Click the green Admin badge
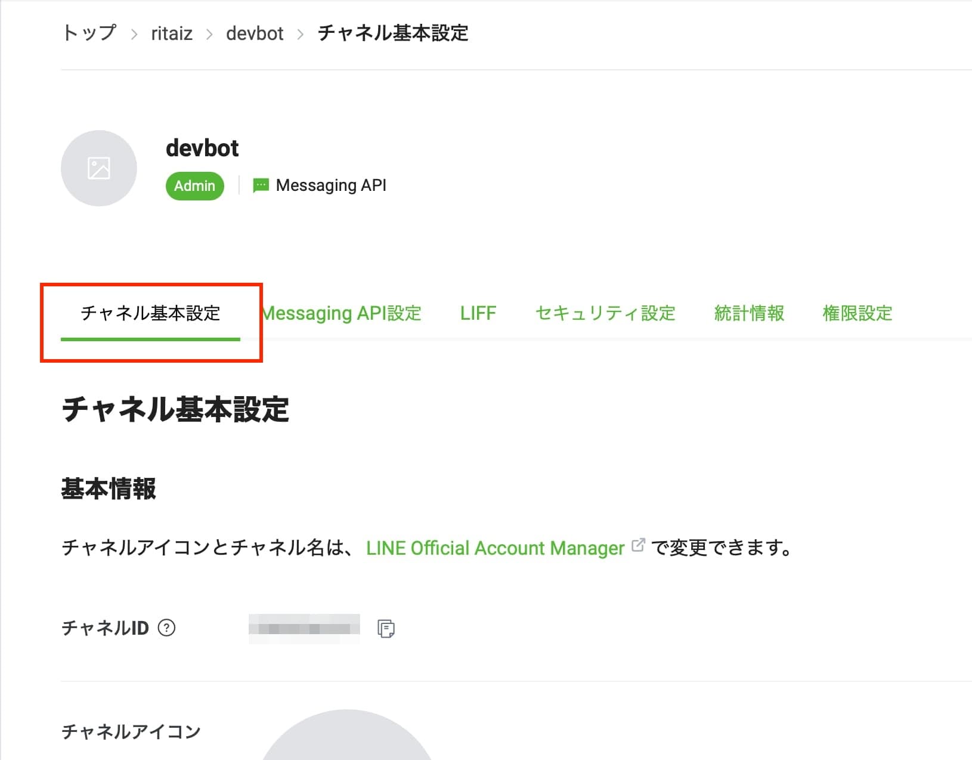The image size is (972, 760). [x=195, y=186]
